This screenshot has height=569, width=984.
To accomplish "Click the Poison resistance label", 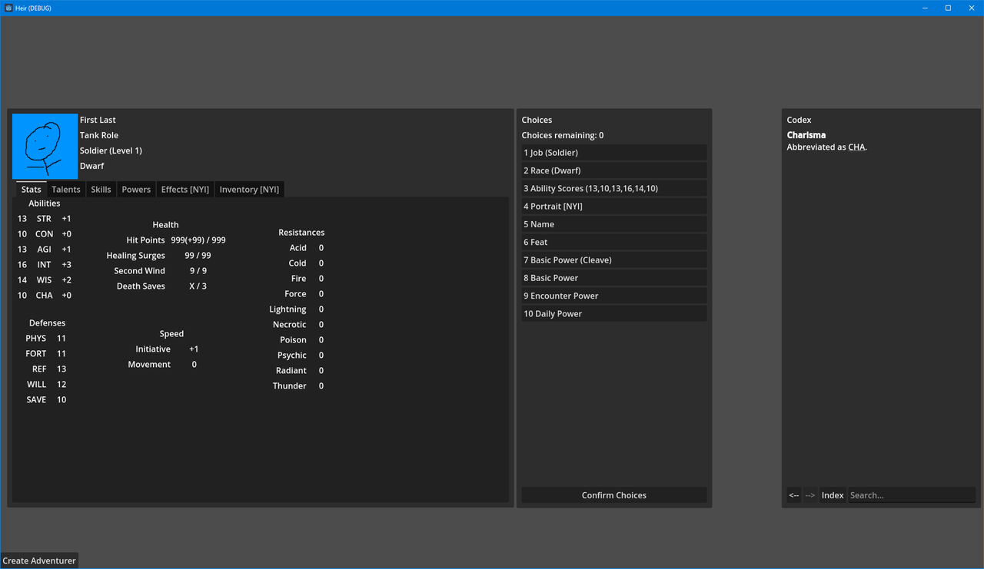I will click(293, 340).
